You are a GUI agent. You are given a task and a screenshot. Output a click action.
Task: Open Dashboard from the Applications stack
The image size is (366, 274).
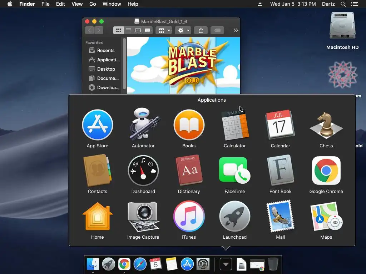click(x=143, y=171)
